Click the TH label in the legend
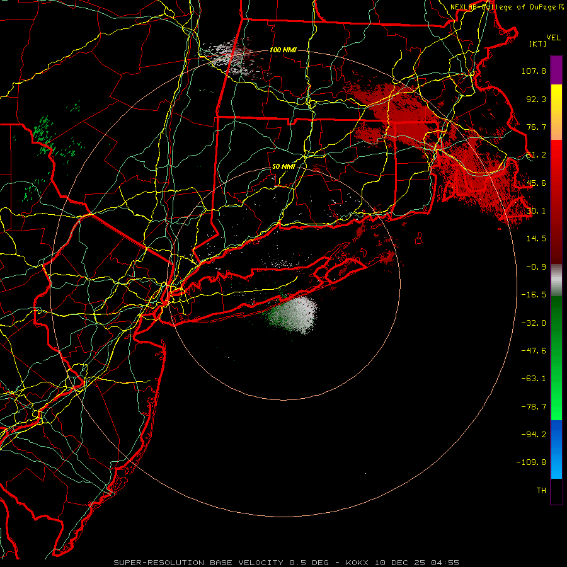The height and width of the screenshot is (567, 567). point(541,491)
